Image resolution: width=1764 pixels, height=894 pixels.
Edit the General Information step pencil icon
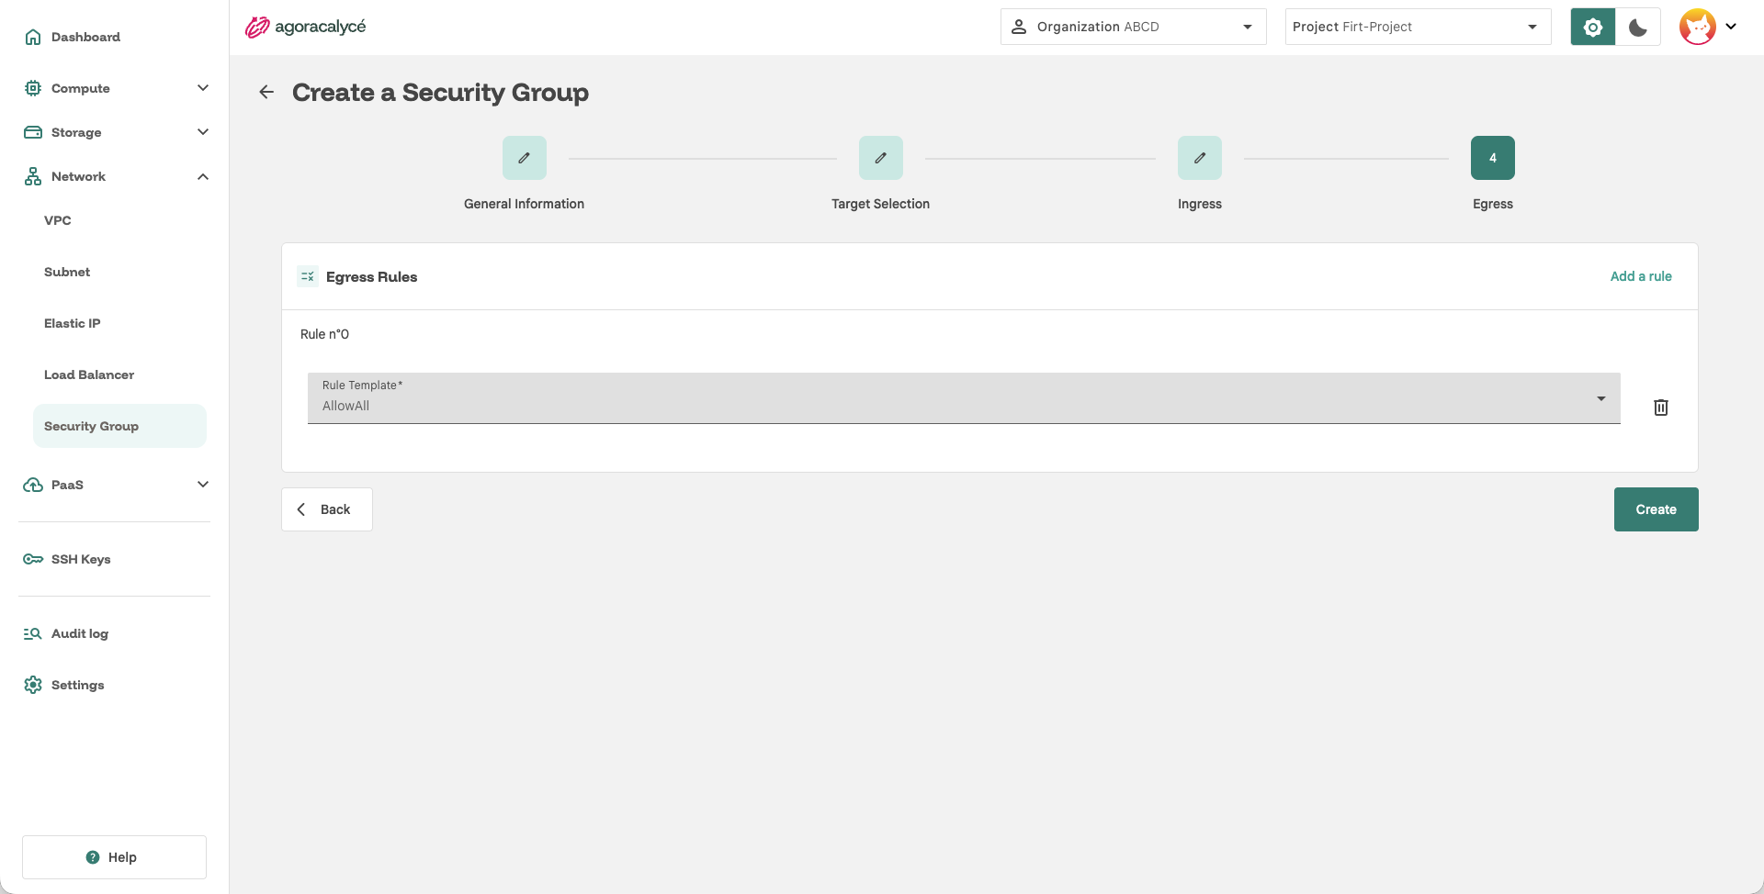click(525, 158)
